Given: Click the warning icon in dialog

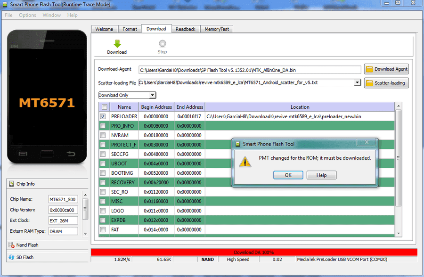Looking at the screenshot, I should point(245,162).
